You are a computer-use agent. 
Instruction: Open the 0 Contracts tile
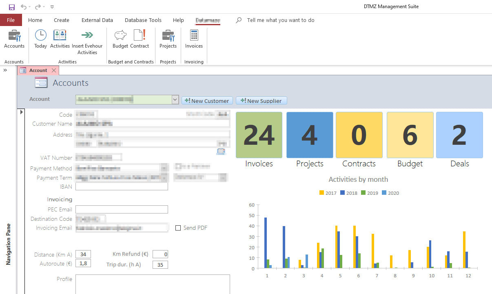359,135
